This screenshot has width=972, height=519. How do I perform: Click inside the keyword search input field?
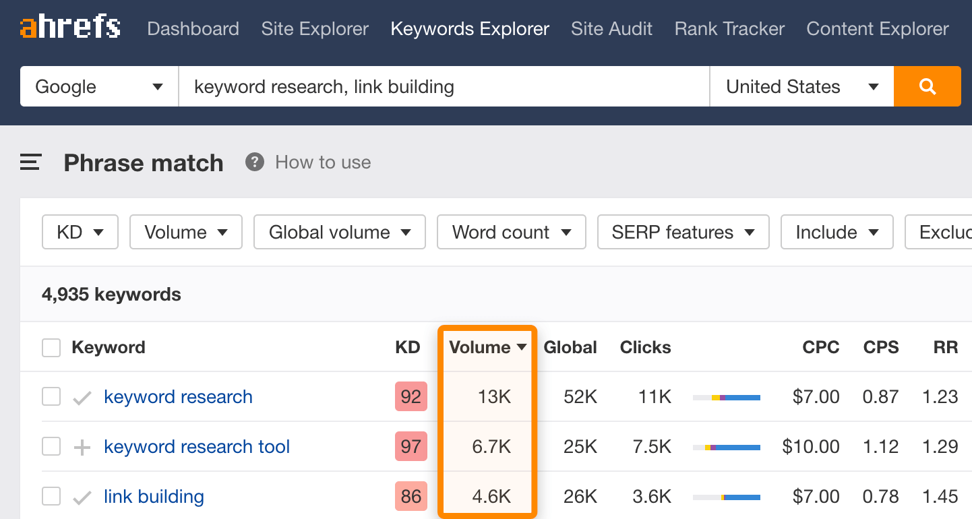click(x=444, y=86)
